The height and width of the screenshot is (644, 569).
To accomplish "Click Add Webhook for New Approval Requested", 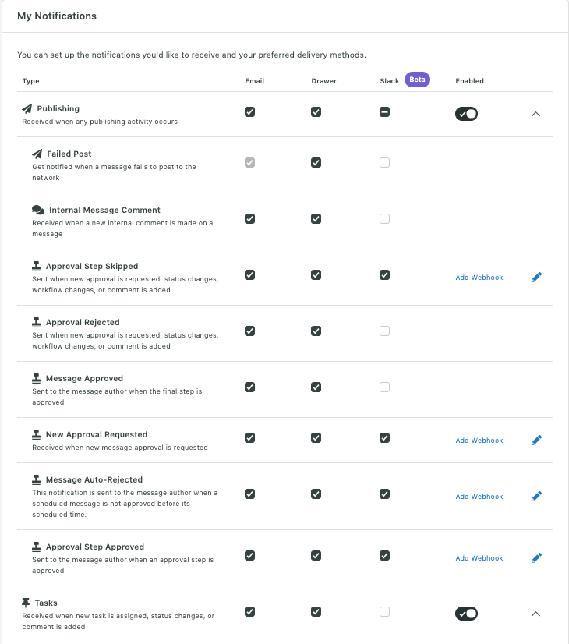I will tap(479, 441).
